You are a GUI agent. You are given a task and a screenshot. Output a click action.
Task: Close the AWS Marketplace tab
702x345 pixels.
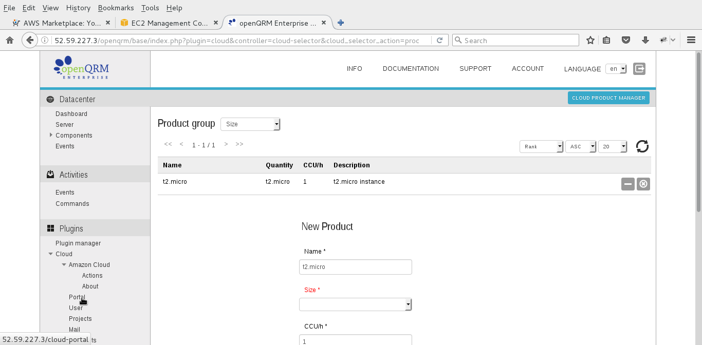pos(107,23)
